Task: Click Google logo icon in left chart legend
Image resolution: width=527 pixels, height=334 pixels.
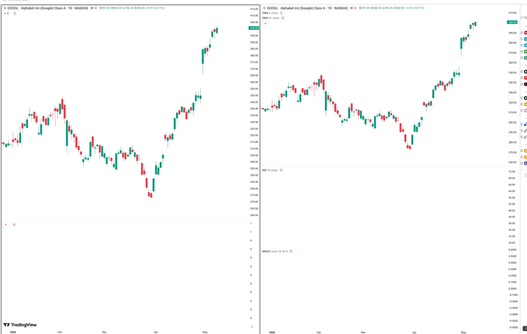Action: (5, 8)
